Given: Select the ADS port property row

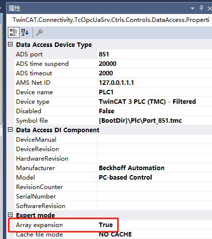Looking at the screenshot, I should 113,54.
